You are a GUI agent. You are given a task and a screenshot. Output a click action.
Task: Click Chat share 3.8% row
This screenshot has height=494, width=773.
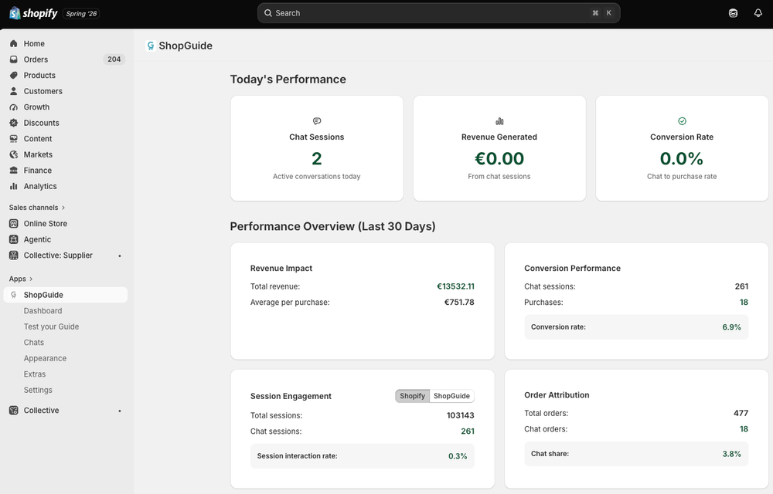pos(636,454)
